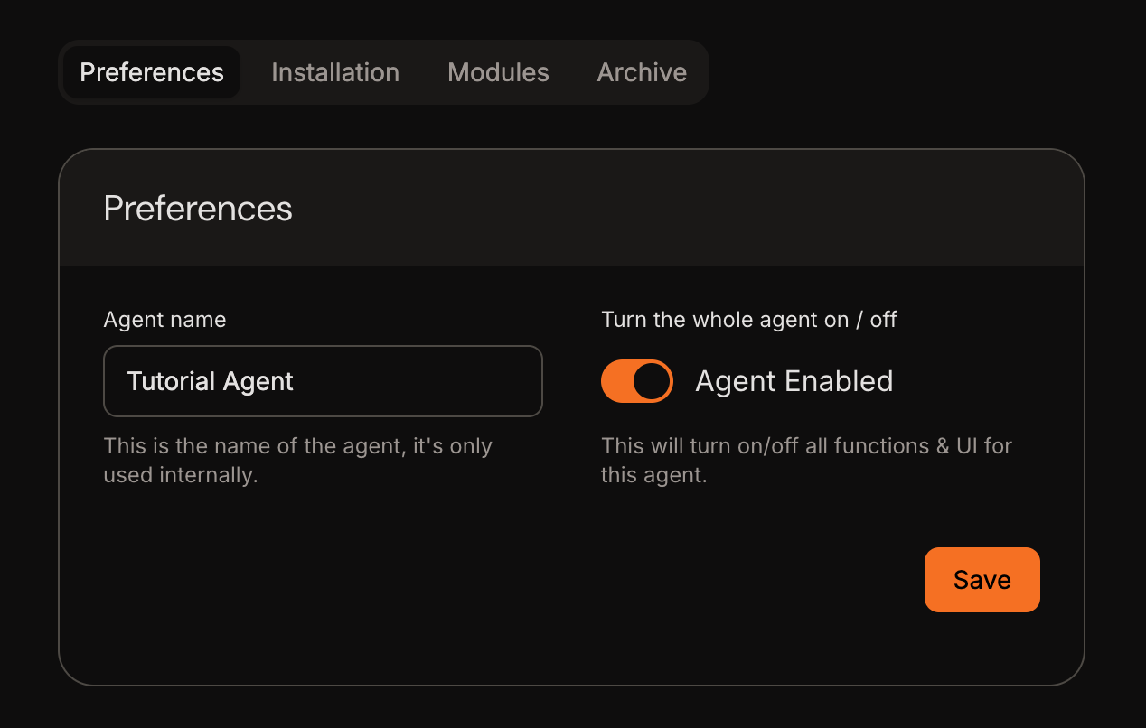This screenshot has height=728, width=1146.
Task: Click "Turn the whole agent on / off" label
Action: coord(748,320)
